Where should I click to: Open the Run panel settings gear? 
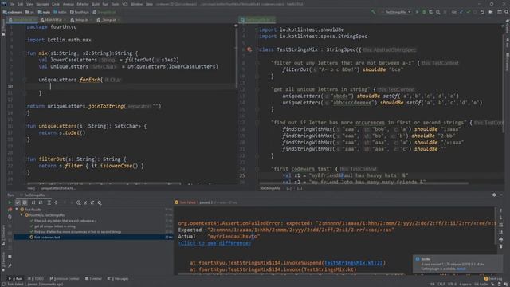pyautogui.click(x=494, y=195)
